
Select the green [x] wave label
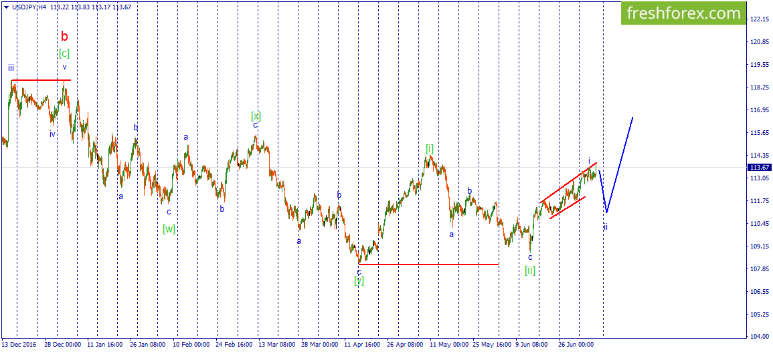pyautogui.click(x=256, y=116)
